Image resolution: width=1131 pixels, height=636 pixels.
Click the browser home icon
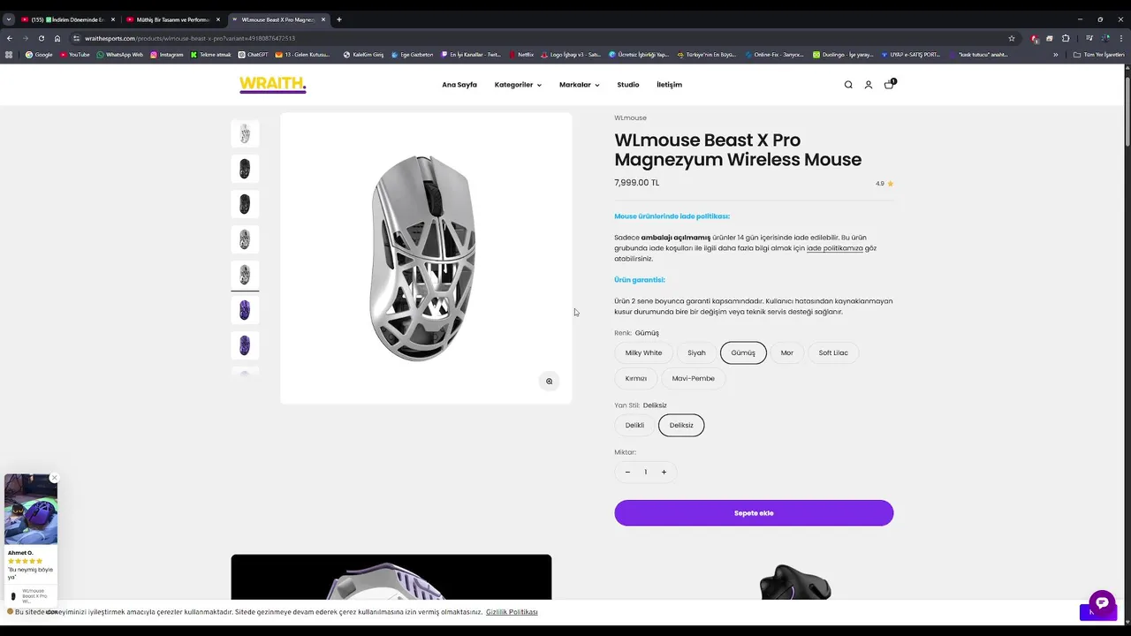click(57, 38)
